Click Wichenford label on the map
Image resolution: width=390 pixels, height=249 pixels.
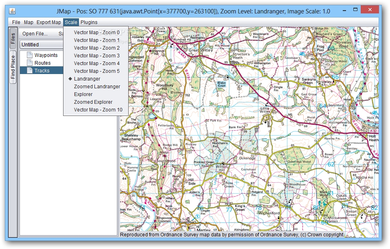(x=269, y=213)
